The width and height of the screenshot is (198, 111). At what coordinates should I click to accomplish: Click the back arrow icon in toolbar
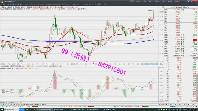tap(2, 4)
